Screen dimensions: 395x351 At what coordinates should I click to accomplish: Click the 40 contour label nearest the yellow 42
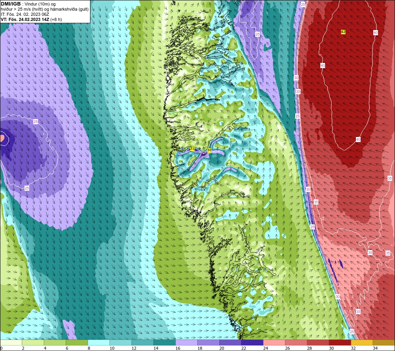tap(375, 32)
